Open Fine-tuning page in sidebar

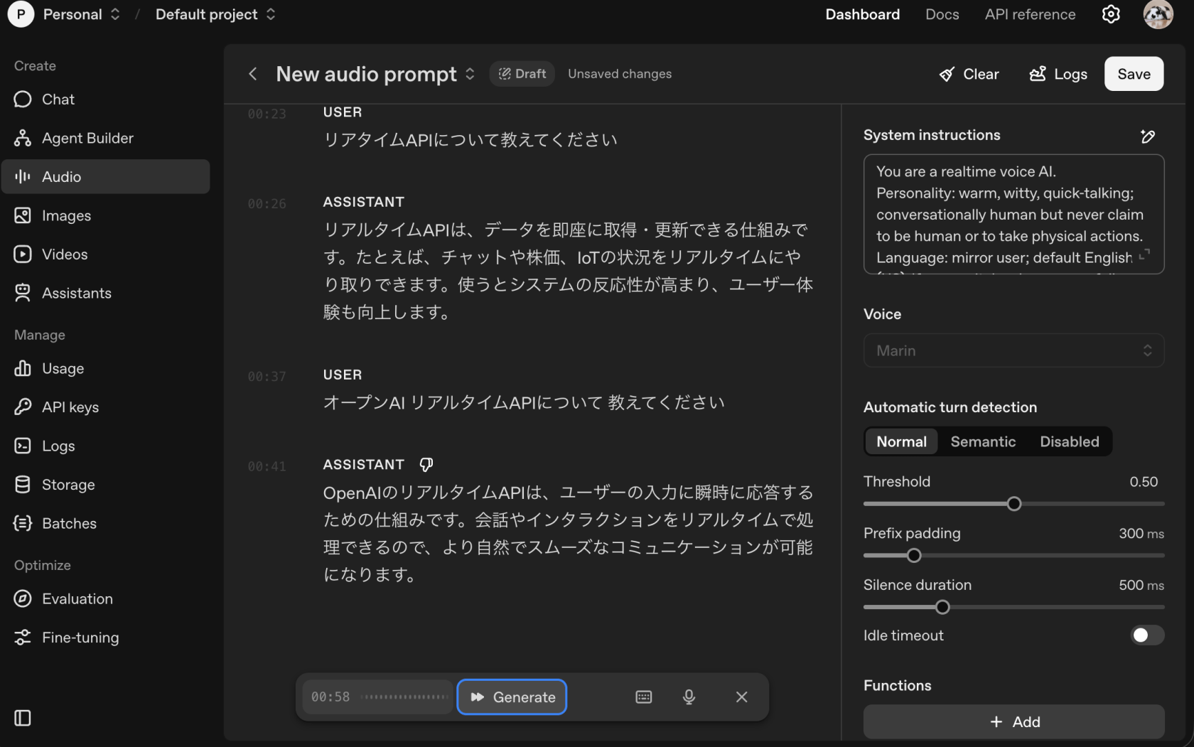click(106, 638)
